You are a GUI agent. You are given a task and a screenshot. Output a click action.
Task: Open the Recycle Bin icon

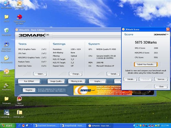click(6, 32)
